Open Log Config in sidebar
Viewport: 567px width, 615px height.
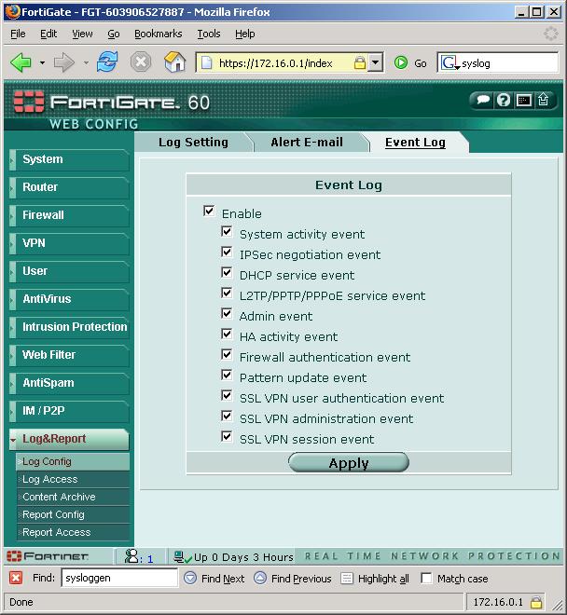73,461
